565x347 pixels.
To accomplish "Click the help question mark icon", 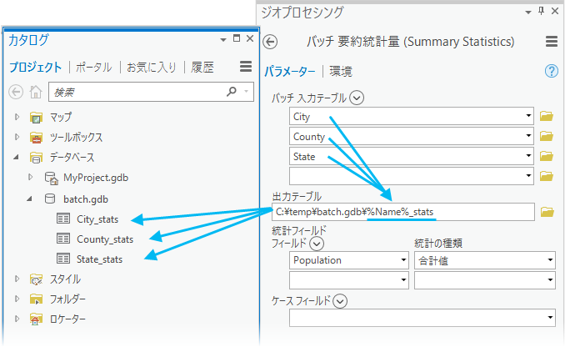I will coord(551,71).
